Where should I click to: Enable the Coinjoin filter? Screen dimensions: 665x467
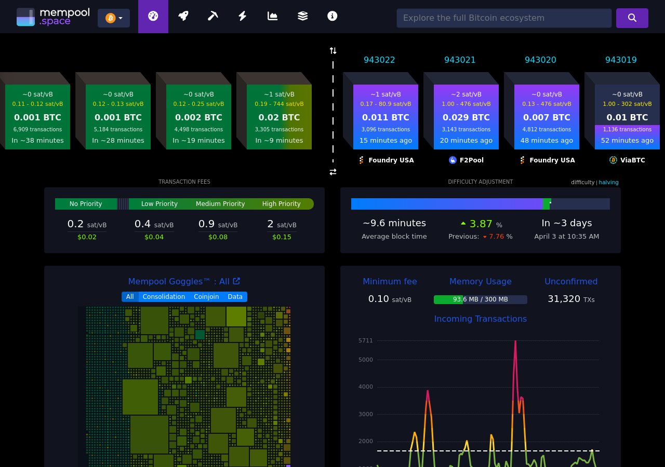coord(206,296)
